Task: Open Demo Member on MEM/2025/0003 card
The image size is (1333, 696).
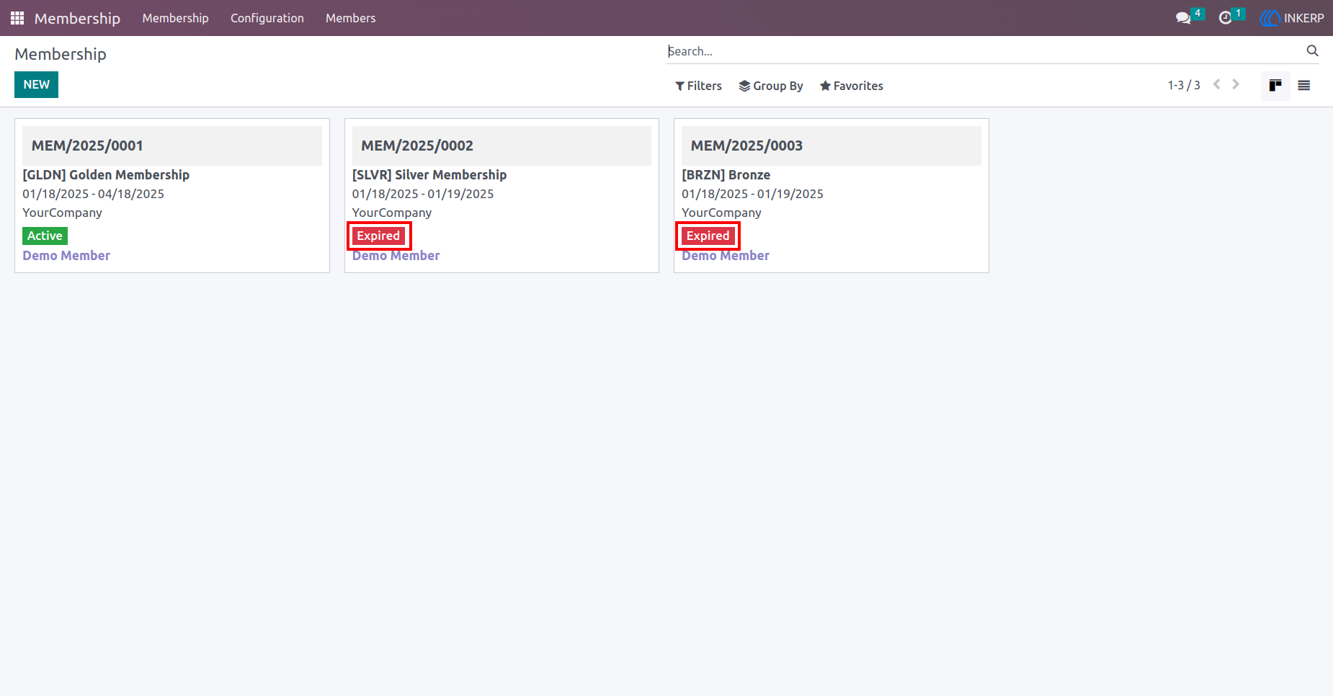Action: point(726,256)
